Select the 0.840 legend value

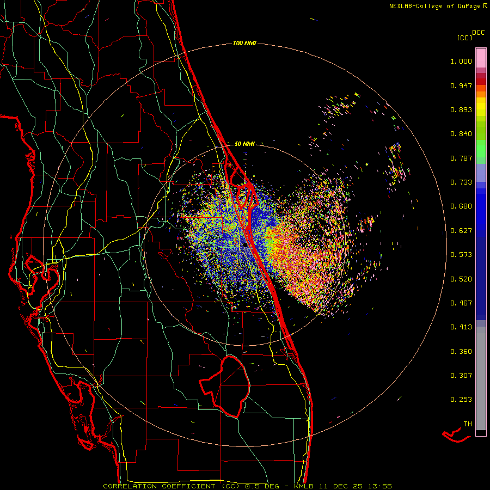(x=461, y=134)
